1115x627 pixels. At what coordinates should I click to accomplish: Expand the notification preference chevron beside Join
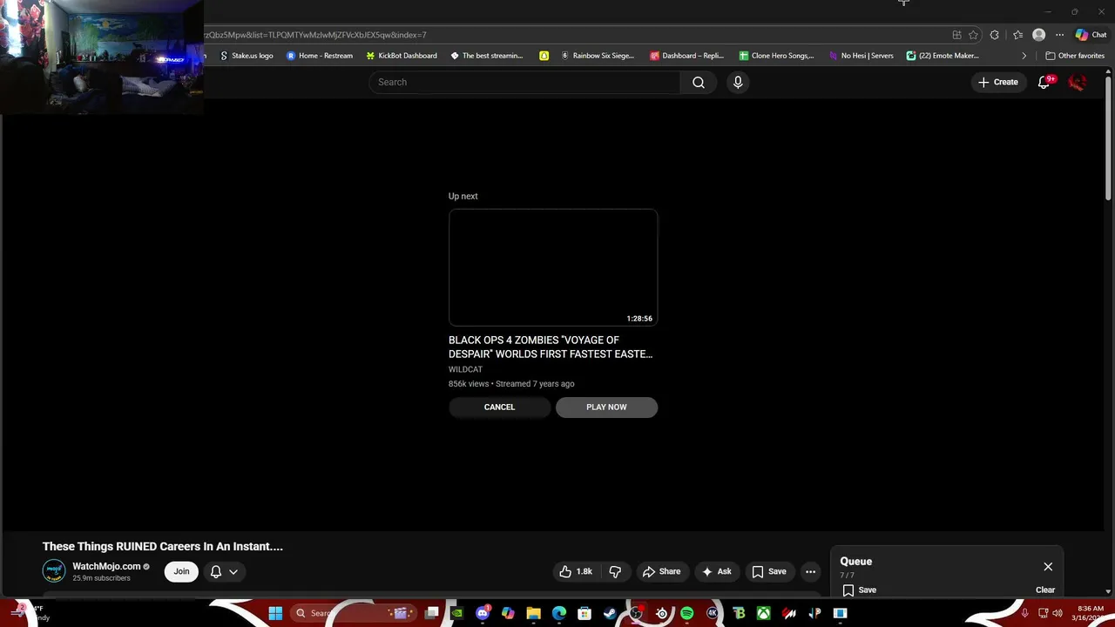click(x=233, y=572)
